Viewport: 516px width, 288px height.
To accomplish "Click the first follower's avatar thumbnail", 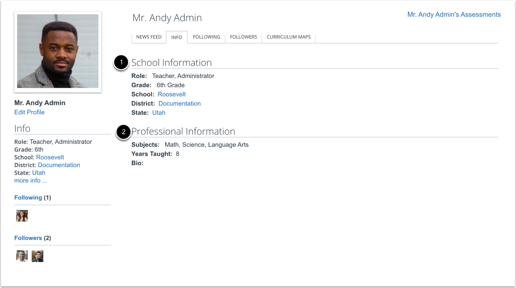I will click(x=22, y=256).
